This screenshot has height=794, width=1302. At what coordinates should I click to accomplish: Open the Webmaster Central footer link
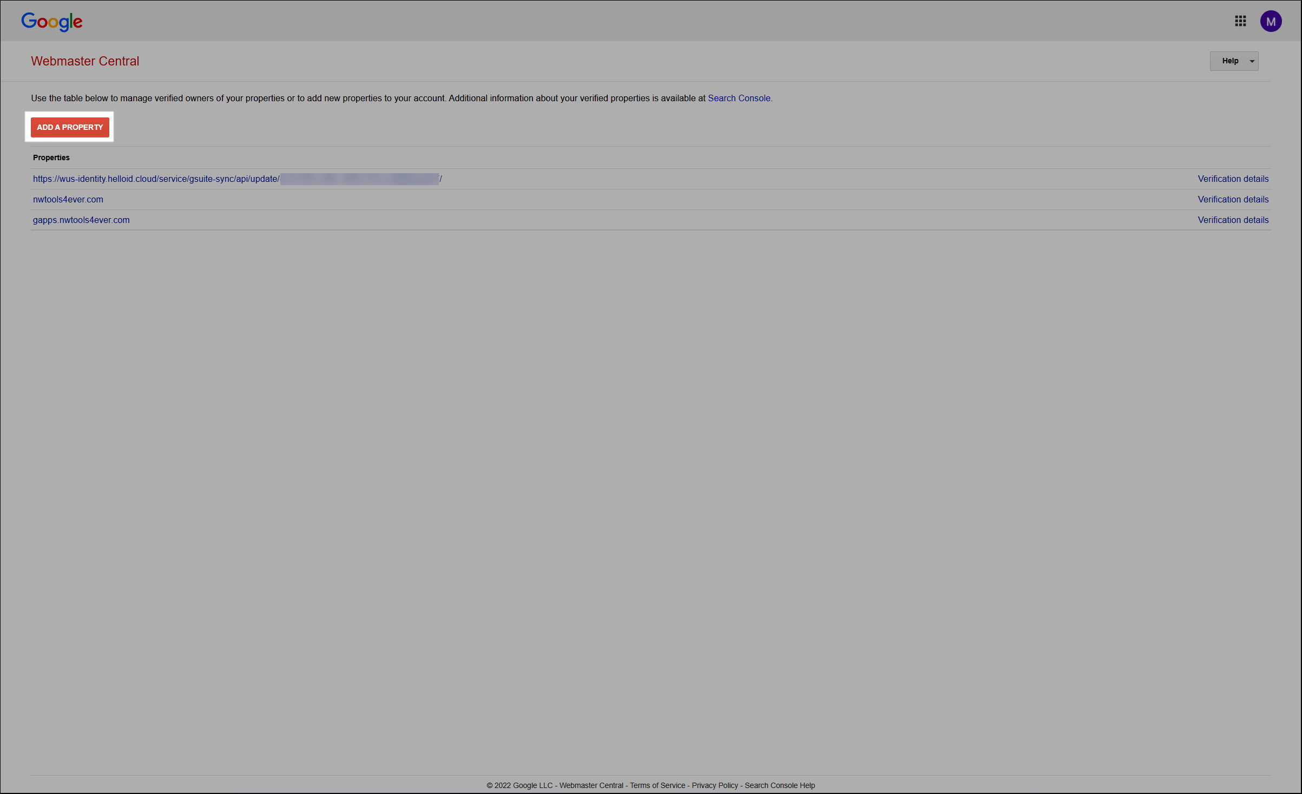click(591, 785)
